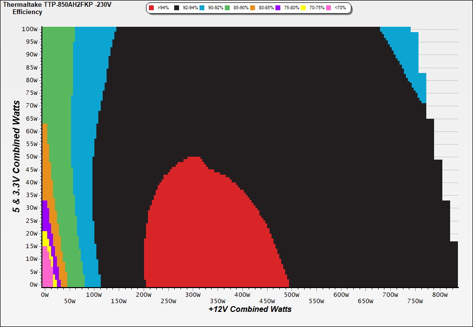The height and width of the screenshot is (327, 473).
Task: Pick the yellow 70-75% legend swatch
Action: click(x=304, y=8)
